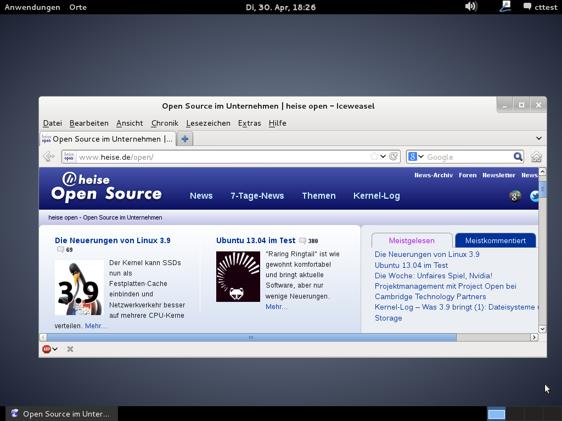562x421 pixels.
Task: Open the Ubuntu 13.04 im Test headline
Action: (256, 240)
